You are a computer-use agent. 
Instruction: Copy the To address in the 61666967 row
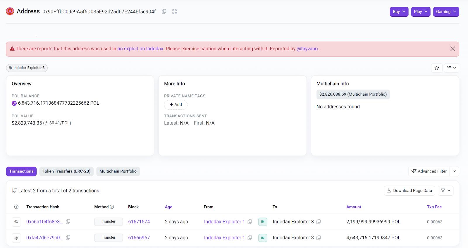(319, 238)
